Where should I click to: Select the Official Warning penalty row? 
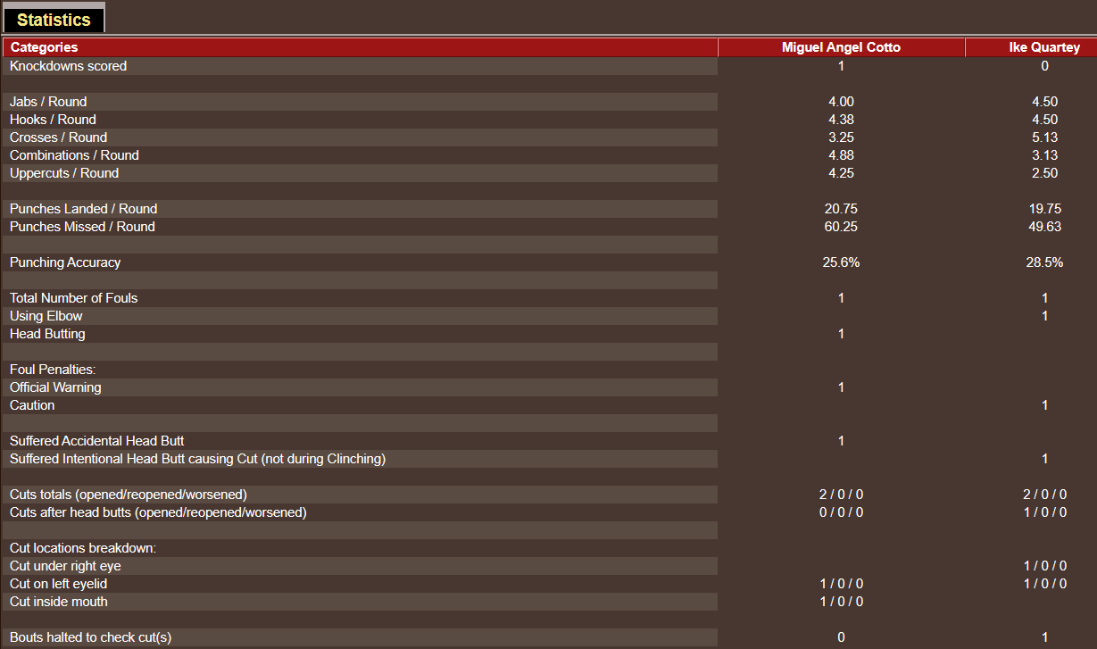click(55, 387)
